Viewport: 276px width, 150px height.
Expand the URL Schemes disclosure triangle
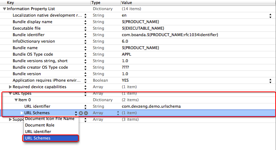[22, 113]
